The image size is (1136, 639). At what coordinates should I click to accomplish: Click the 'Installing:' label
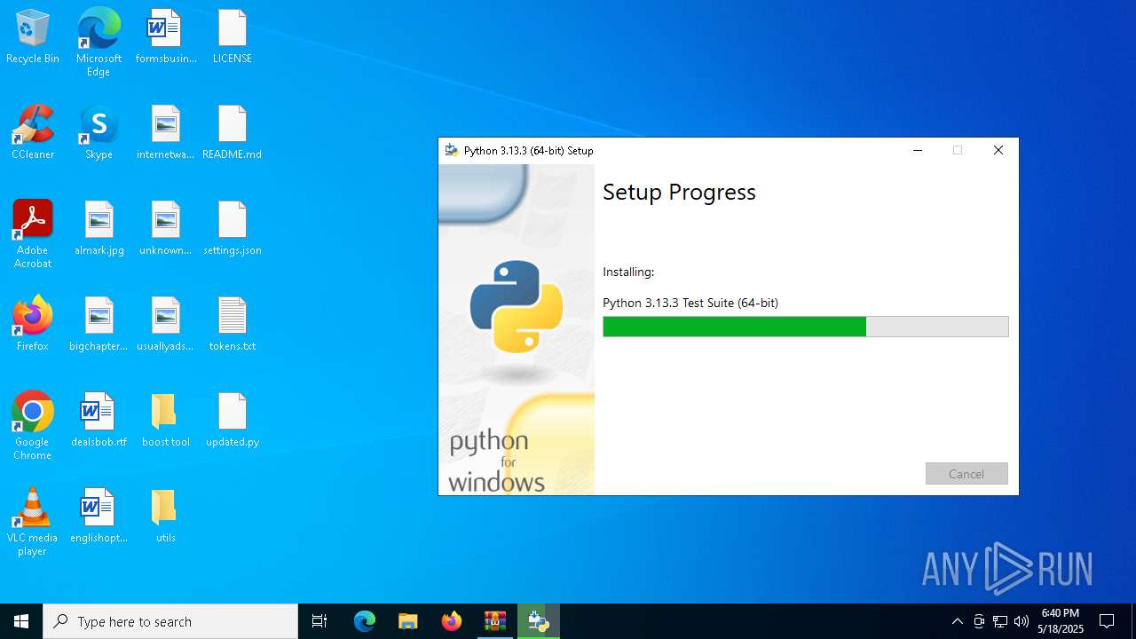tap(628, 272)
